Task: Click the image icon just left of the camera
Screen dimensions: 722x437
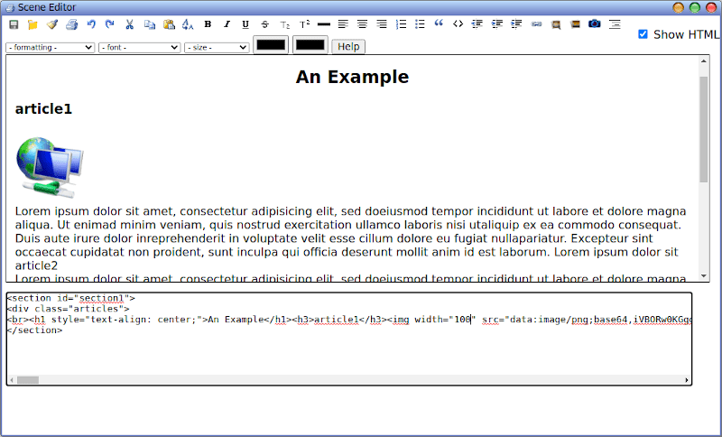Action: [575, 24]
